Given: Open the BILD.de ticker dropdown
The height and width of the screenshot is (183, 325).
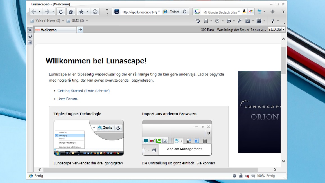Looking at the screenshot, I should tap(283, 30).
